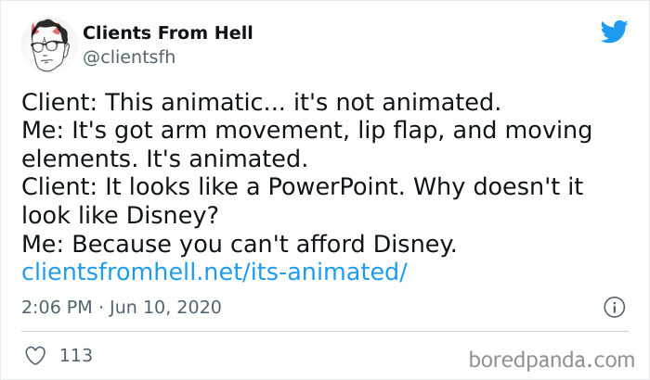This screenshot has width=650, height=380.
Task: Like the tweet with the heart icon
Action: pyautogui.click(x=34, y=355)
